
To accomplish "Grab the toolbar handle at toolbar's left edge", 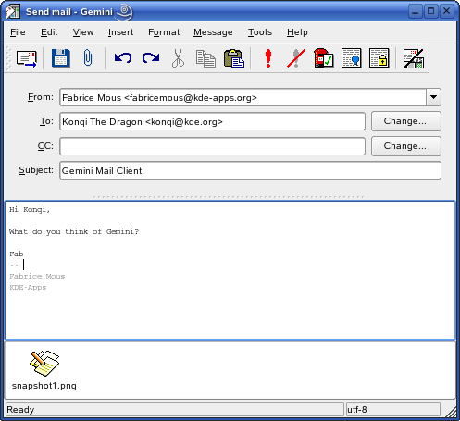I will (x=8, y=58).
